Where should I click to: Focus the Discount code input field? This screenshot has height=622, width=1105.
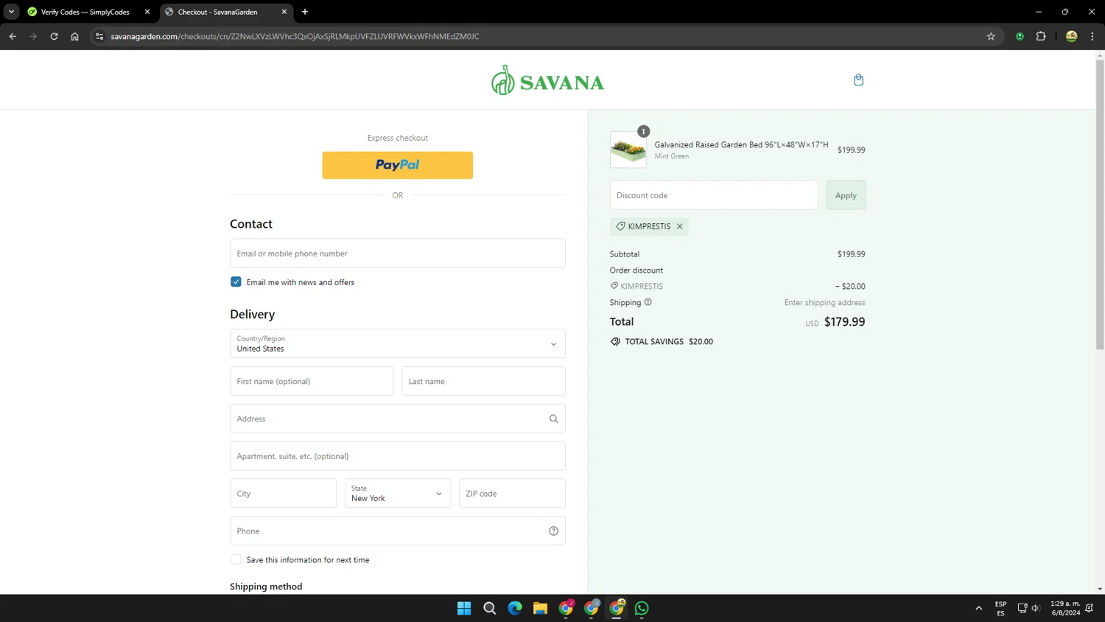click(x=714, y=195)
